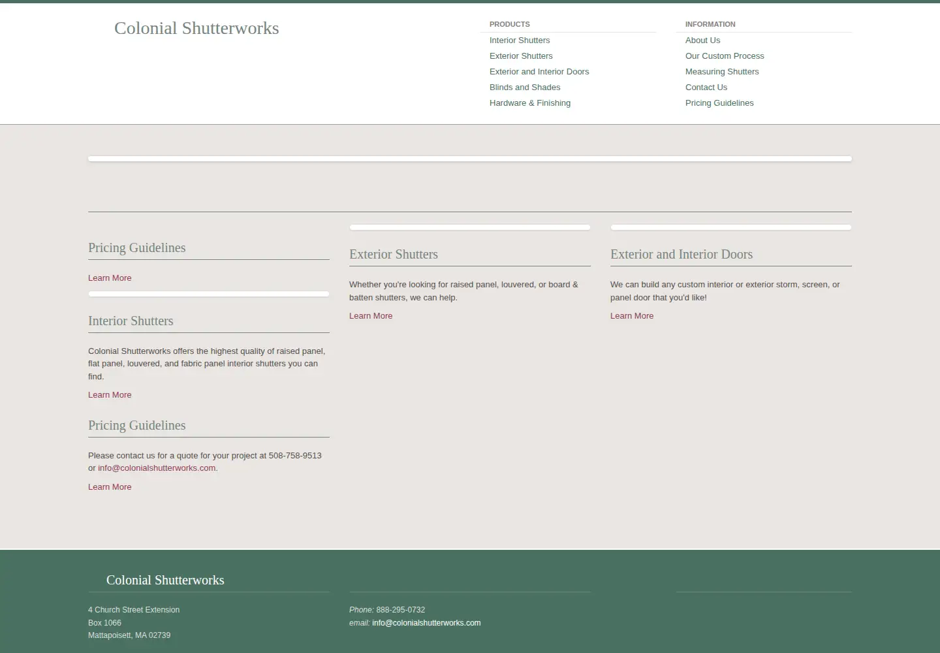Click the Interior Shutters section heading
Viewport: 940px width, 653px height.
tap(131, 321)
